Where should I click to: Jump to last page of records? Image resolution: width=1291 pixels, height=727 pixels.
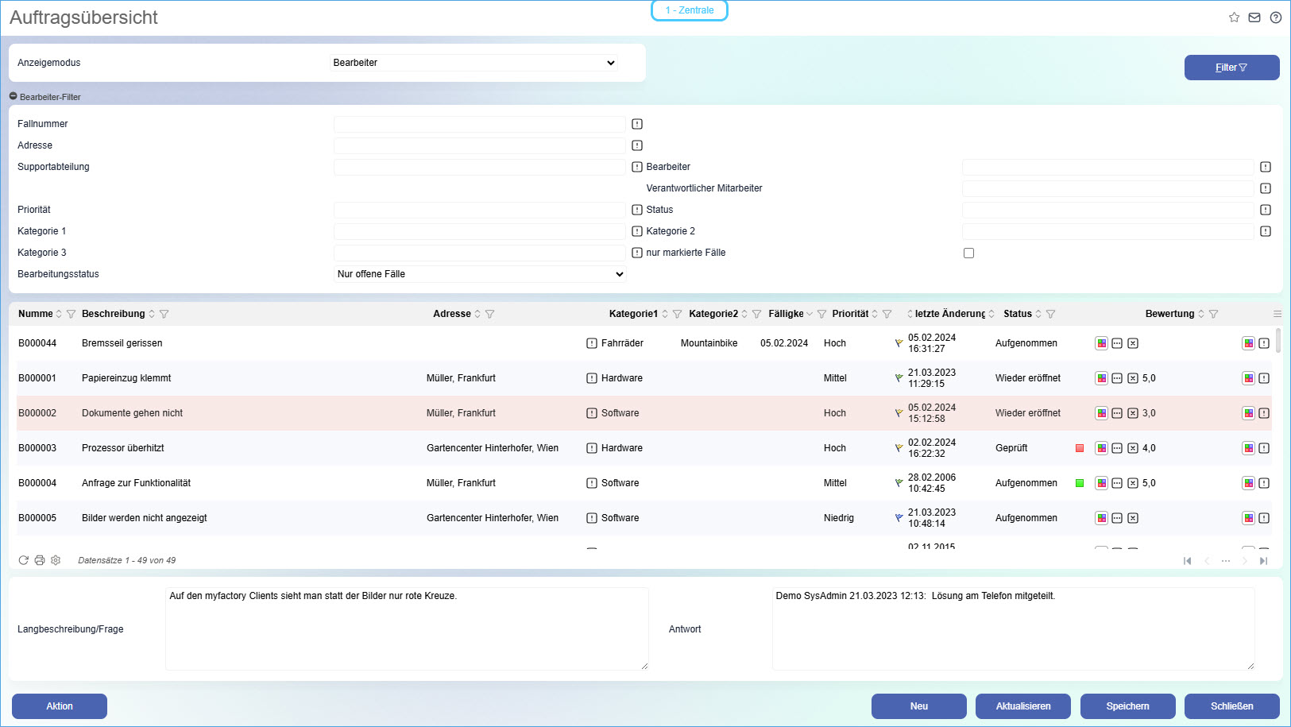point(1263,561)
